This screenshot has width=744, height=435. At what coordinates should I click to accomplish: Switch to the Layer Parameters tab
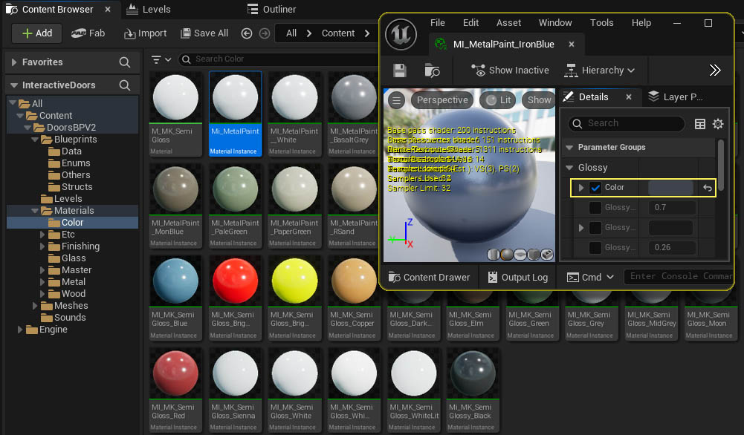[676, 97]
